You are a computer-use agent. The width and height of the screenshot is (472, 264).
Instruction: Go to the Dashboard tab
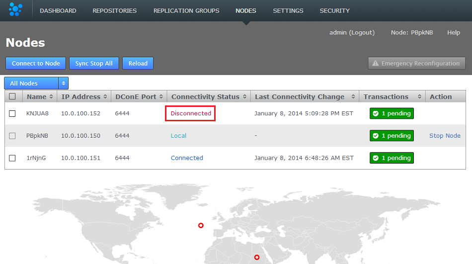(58, 11)
